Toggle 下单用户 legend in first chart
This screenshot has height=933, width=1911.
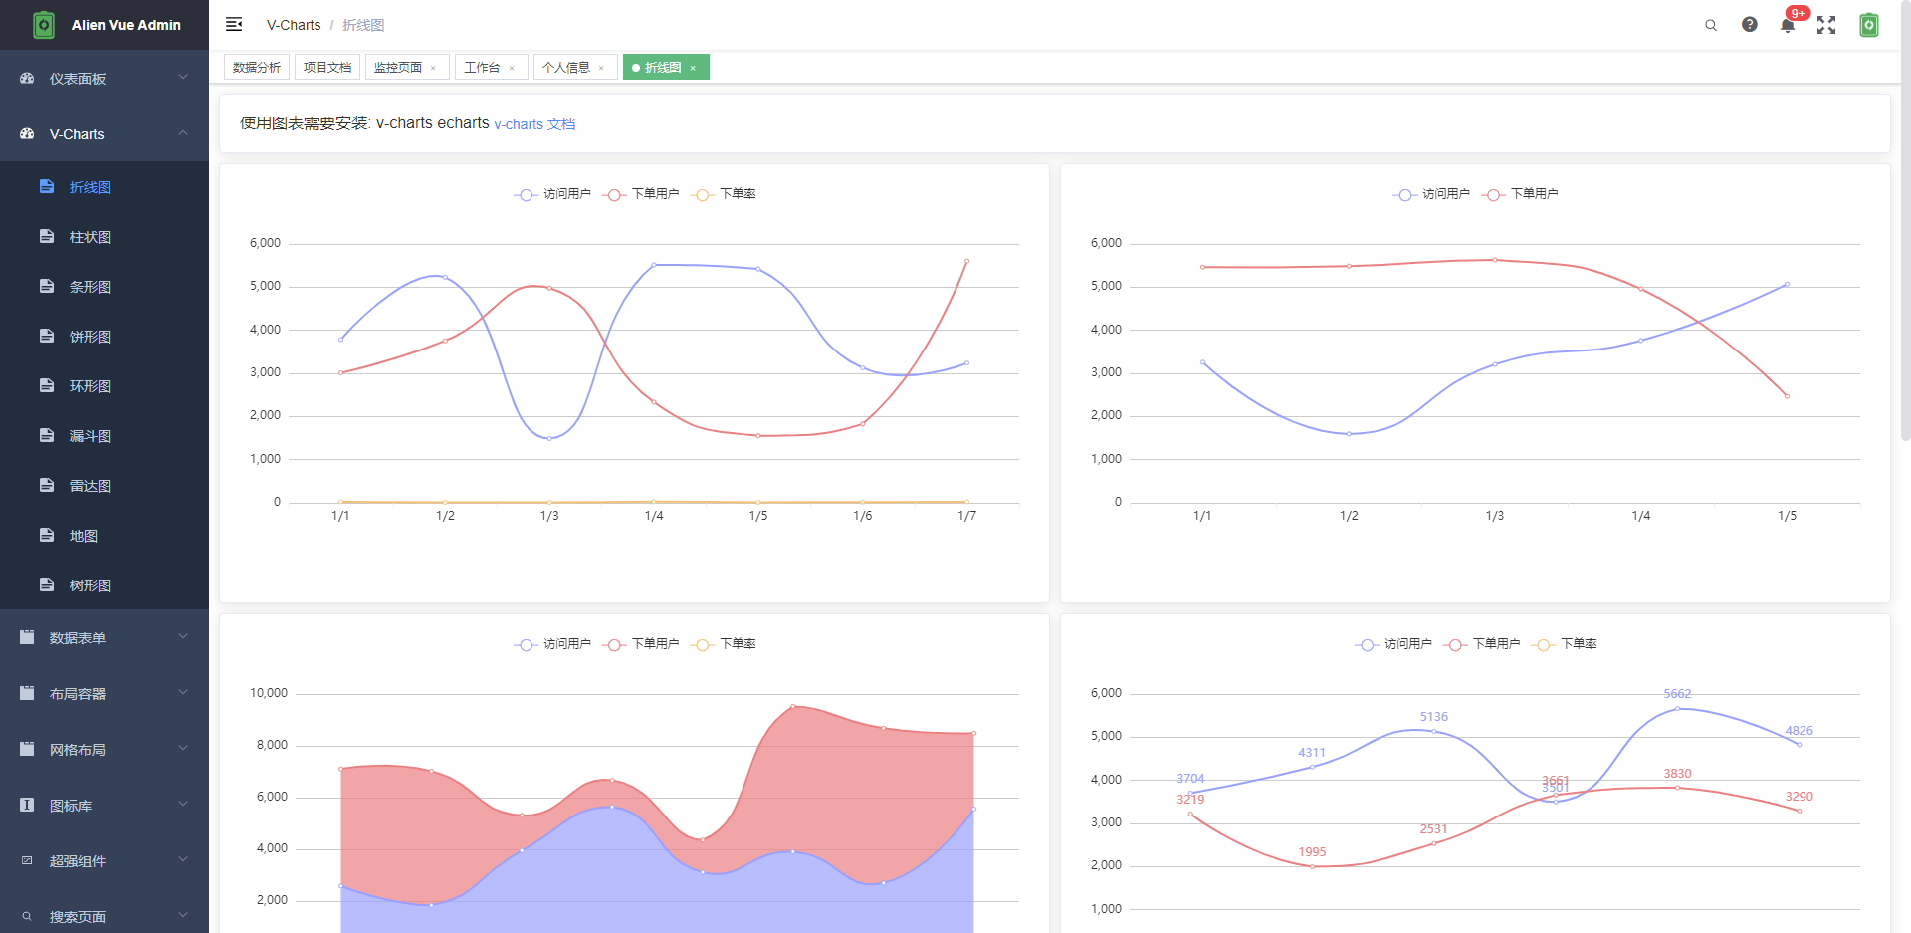pyautogui.click(x=641, y=194)
